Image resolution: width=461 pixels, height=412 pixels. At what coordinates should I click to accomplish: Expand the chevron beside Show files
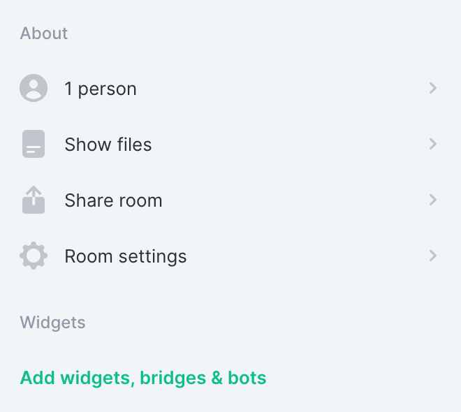tap(433, 144)
